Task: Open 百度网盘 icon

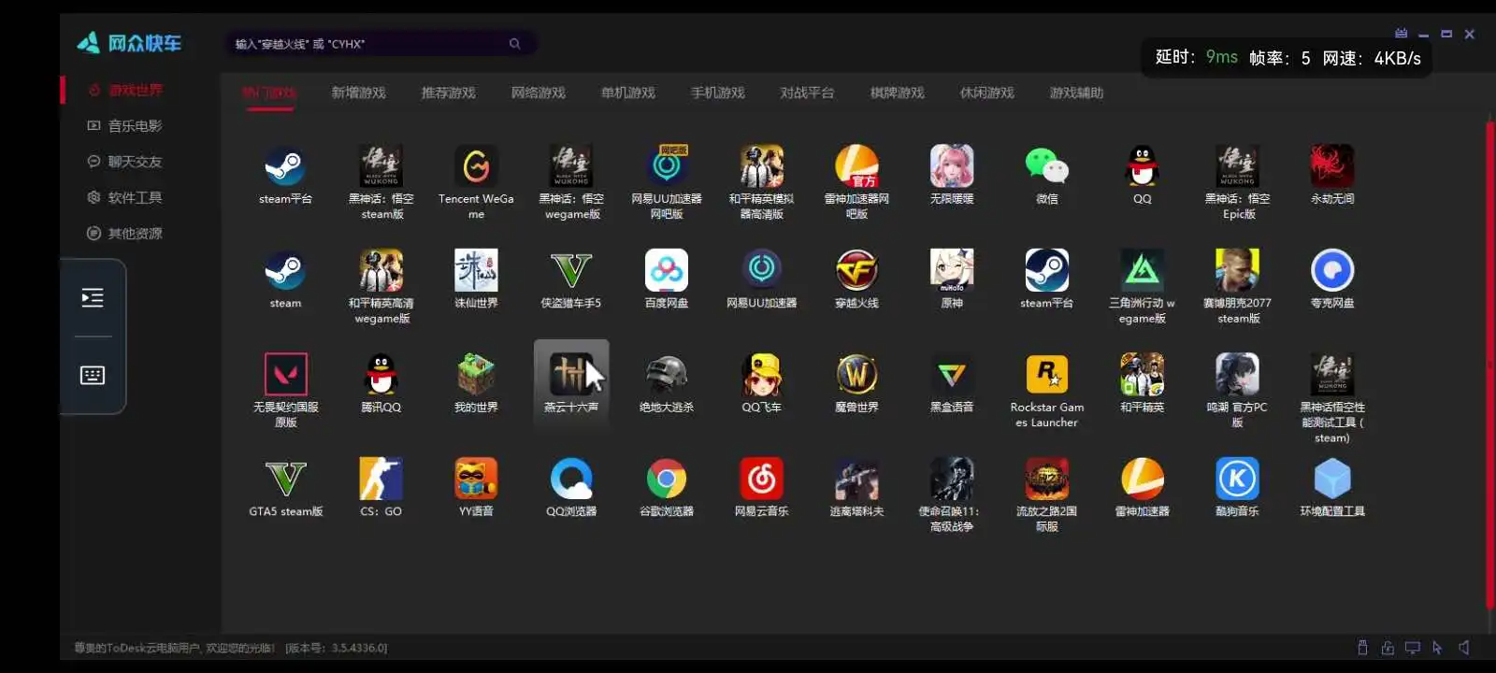Action: click(x=667, y=271)
